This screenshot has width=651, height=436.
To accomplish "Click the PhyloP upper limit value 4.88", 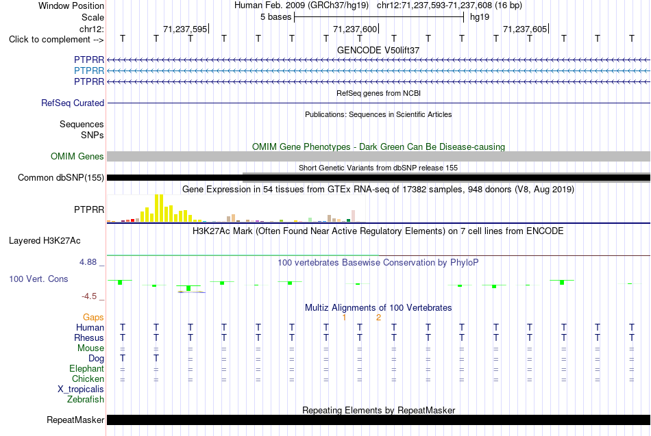I will point(88,262).
